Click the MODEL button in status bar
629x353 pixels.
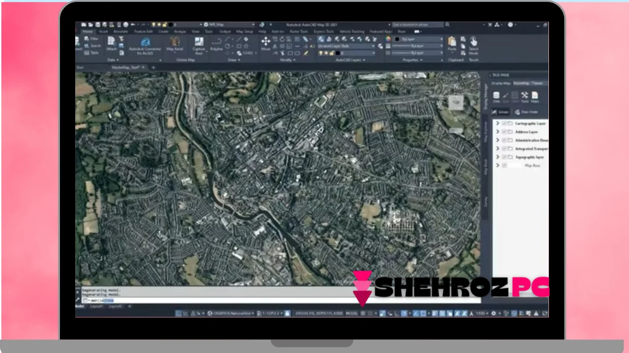click(x=352, y=313)
